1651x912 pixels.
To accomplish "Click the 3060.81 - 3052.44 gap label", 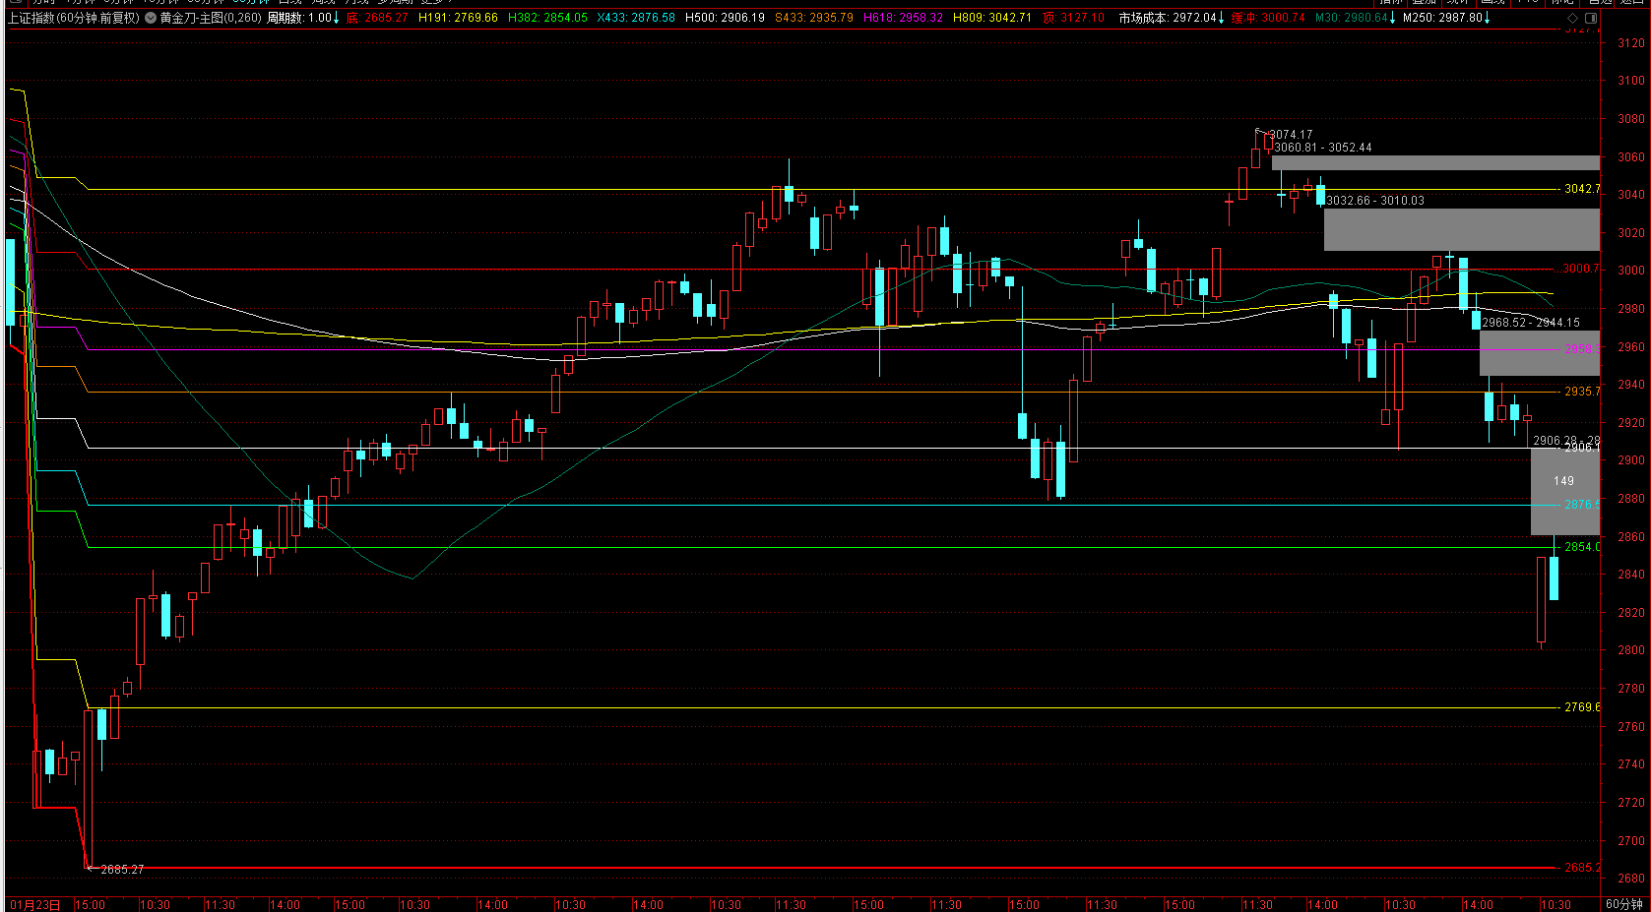I will pyautogui.click(x=1322, y=148).
